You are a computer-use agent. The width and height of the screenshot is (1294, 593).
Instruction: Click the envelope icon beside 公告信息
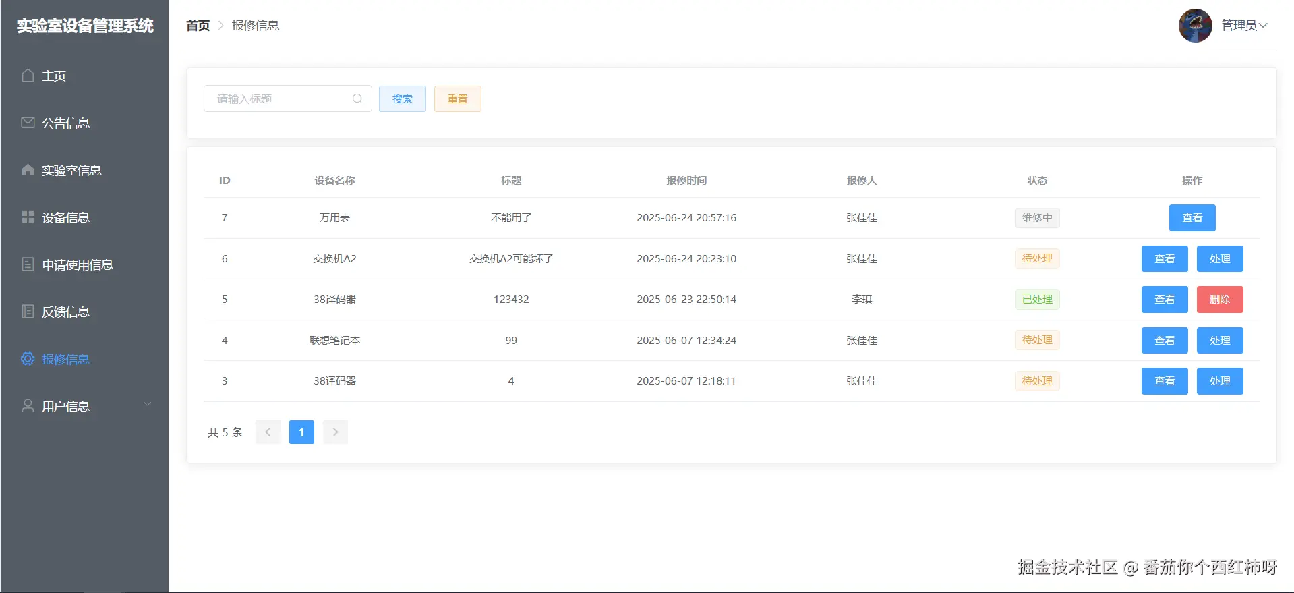(x=28, y=123)
